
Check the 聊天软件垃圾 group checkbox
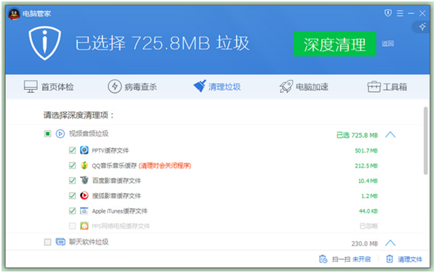click(47, 243)
